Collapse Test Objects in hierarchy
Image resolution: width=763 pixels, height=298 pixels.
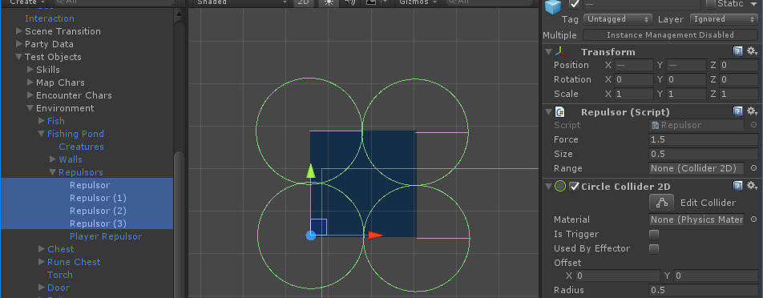(x=19, y=57)
